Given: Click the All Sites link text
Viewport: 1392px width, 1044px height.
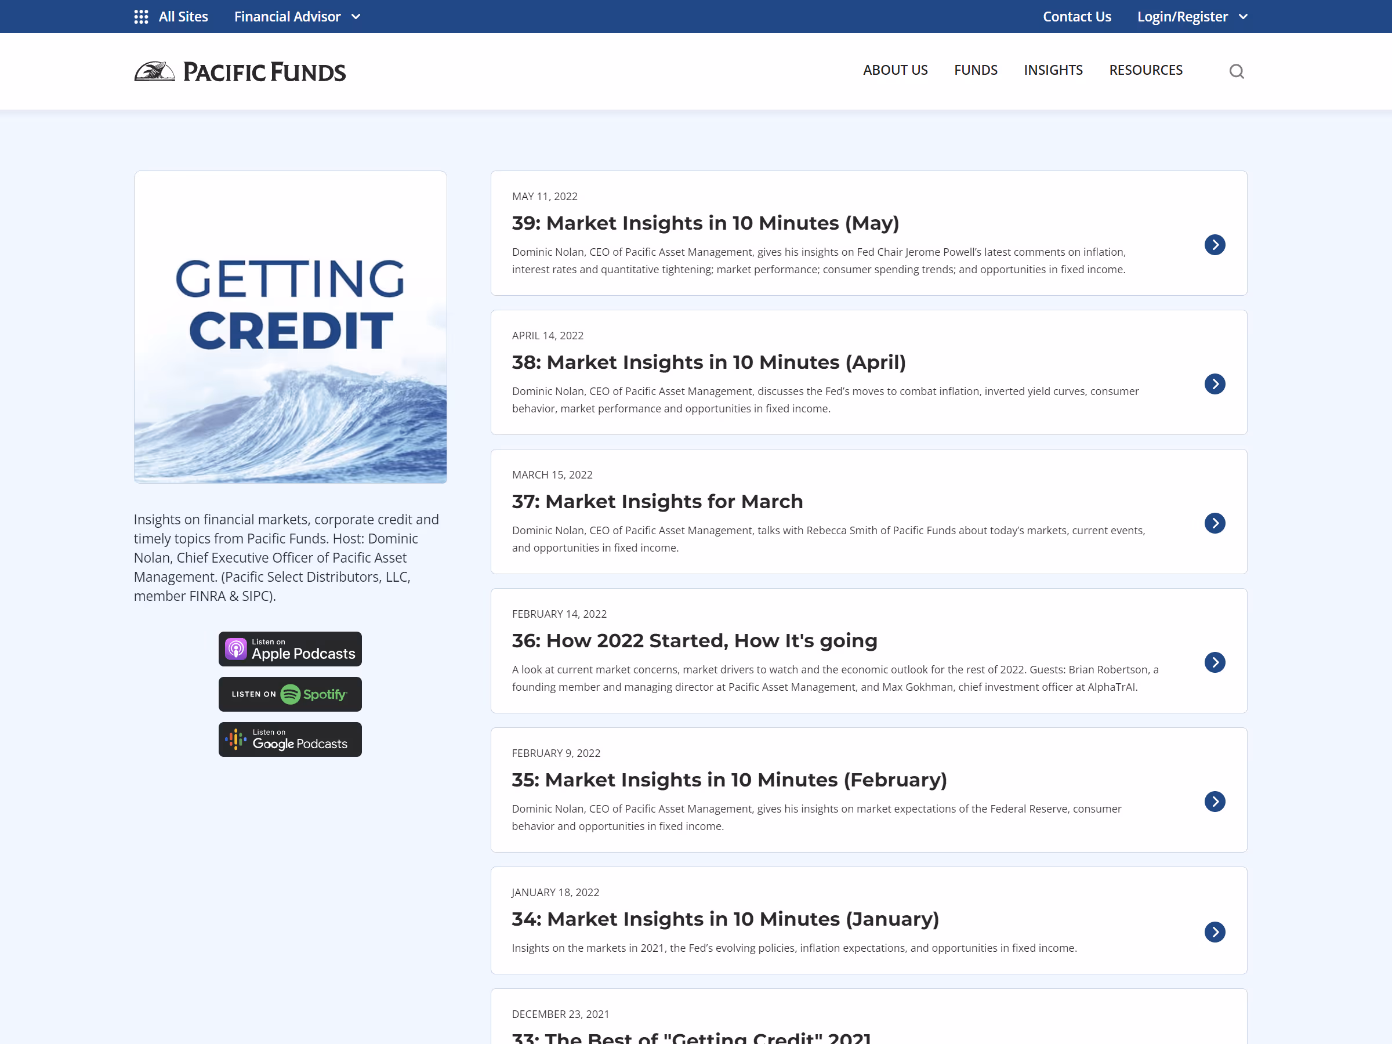Looking at the screenshot, I should [x=183, y=17].
